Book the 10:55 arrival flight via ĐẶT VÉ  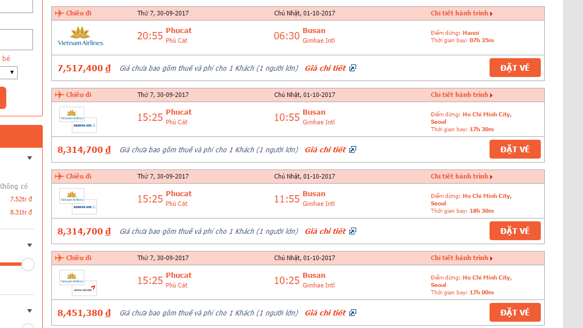[515, 149]
